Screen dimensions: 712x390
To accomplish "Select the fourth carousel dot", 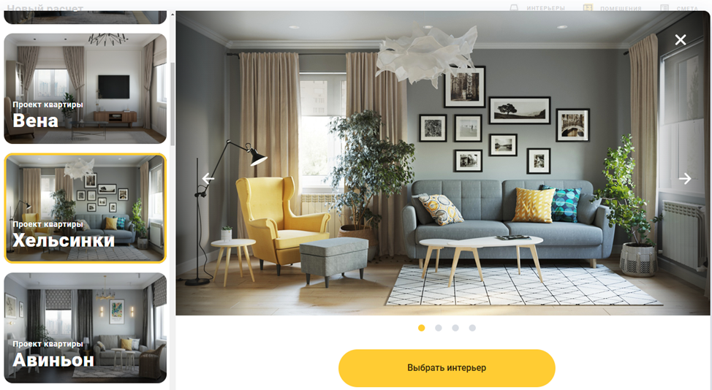I will 472,328.
